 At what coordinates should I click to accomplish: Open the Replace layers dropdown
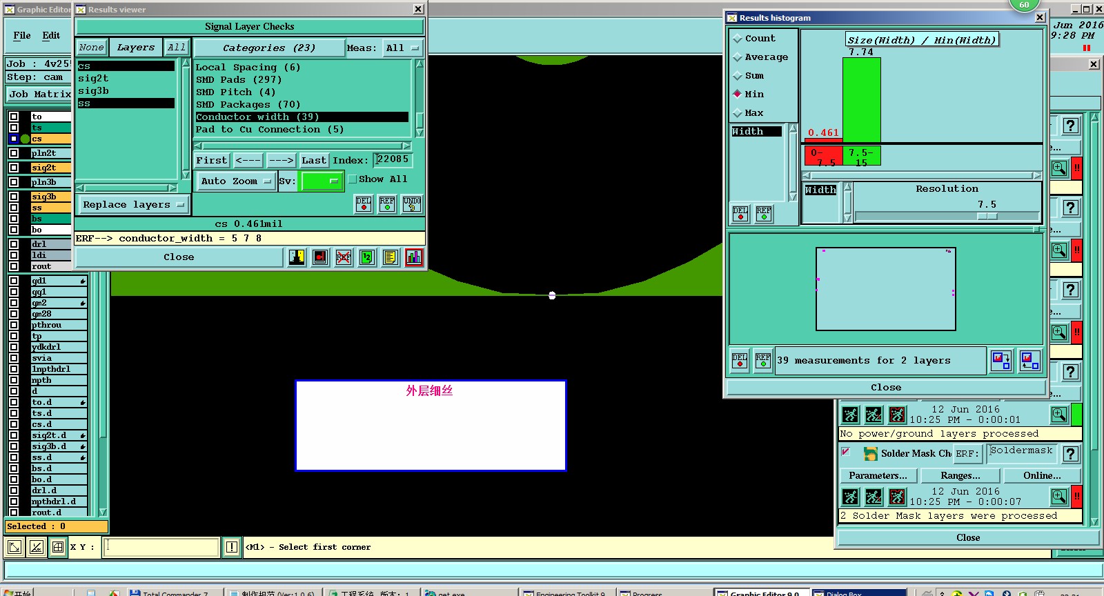133,205
